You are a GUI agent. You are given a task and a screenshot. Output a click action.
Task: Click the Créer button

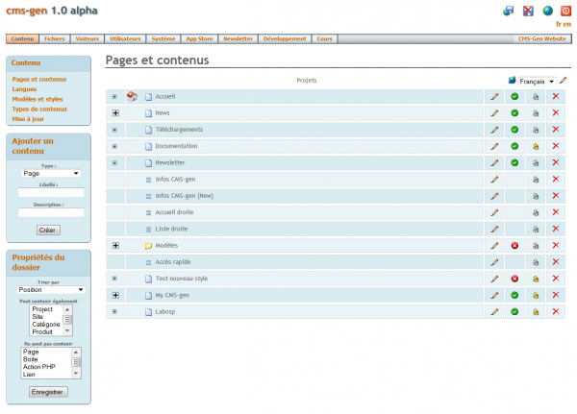click(x=48, y=230)
